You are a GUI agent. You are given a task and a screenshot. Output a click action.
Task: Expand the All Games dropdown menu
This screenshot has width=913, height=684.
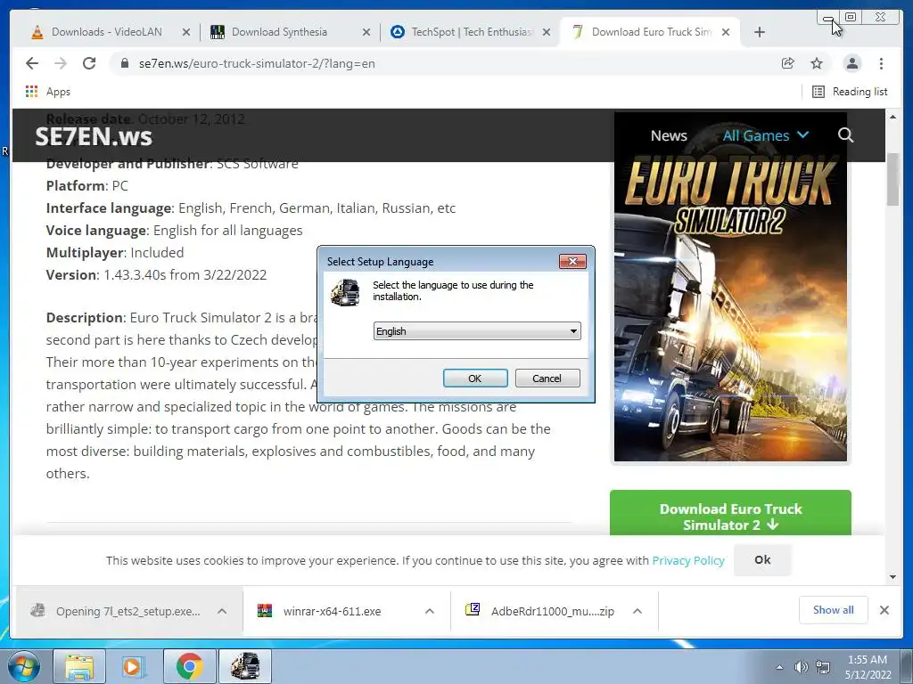click(765, 135)
